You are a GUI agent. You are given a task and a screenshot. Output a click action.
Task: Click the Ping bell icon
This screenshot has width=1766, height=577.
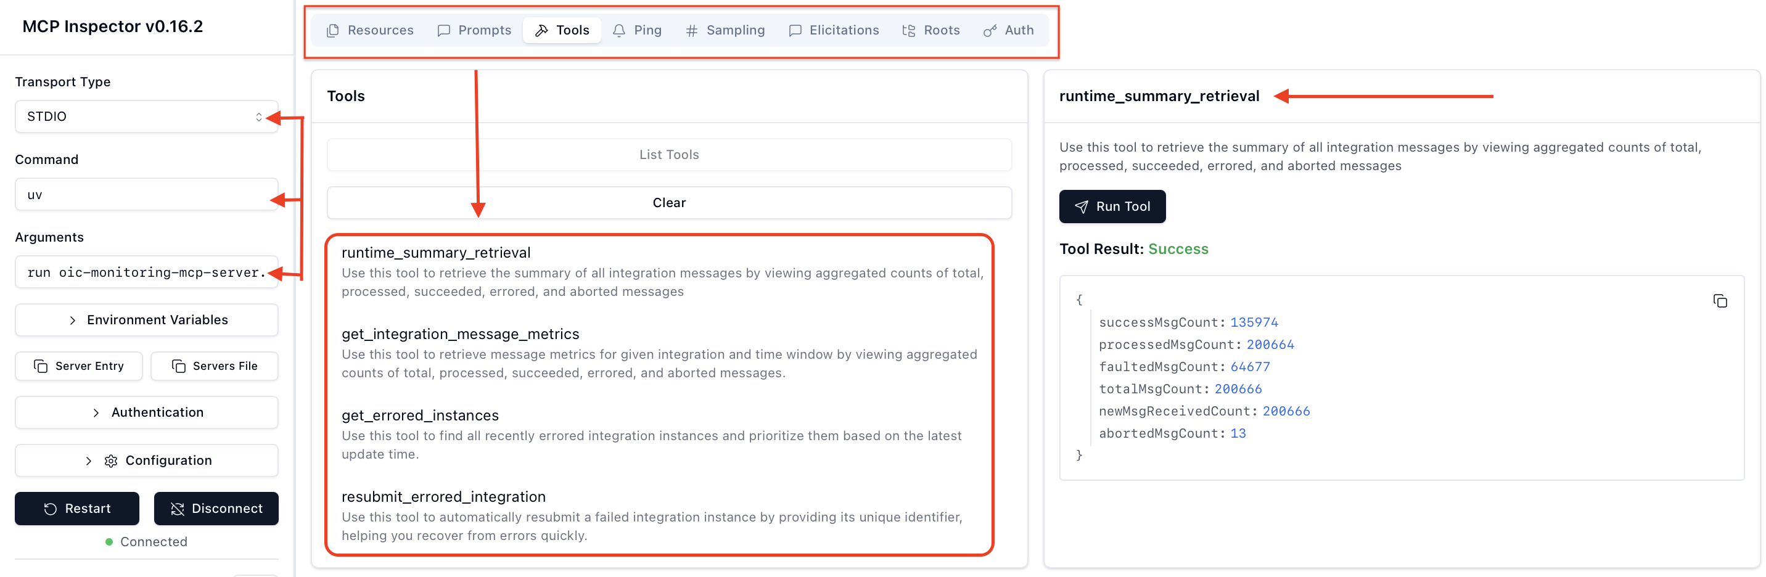tap(619, 30)
